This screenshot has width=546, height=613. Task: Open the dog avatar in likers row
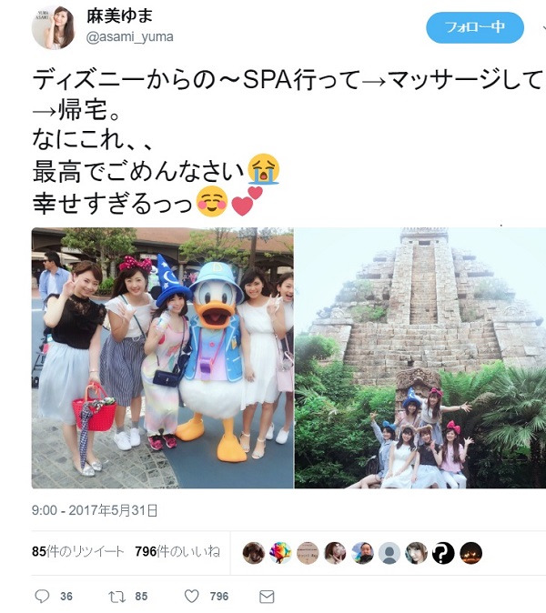tap(254, 553)
